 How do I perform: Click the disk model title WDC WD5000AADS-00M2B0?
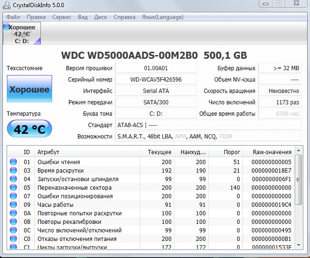(x=129, y=55)
